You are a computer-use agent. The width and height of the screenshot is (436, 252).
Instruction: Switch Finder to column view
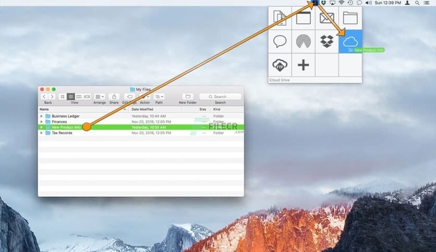click(x=79, y=96)
